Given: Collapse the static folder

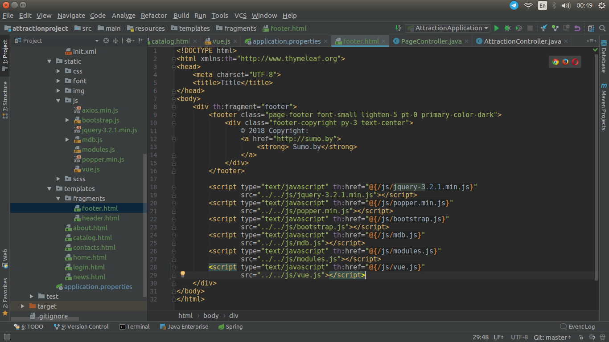Looking at the screenshot, I should tap(49, 61).
